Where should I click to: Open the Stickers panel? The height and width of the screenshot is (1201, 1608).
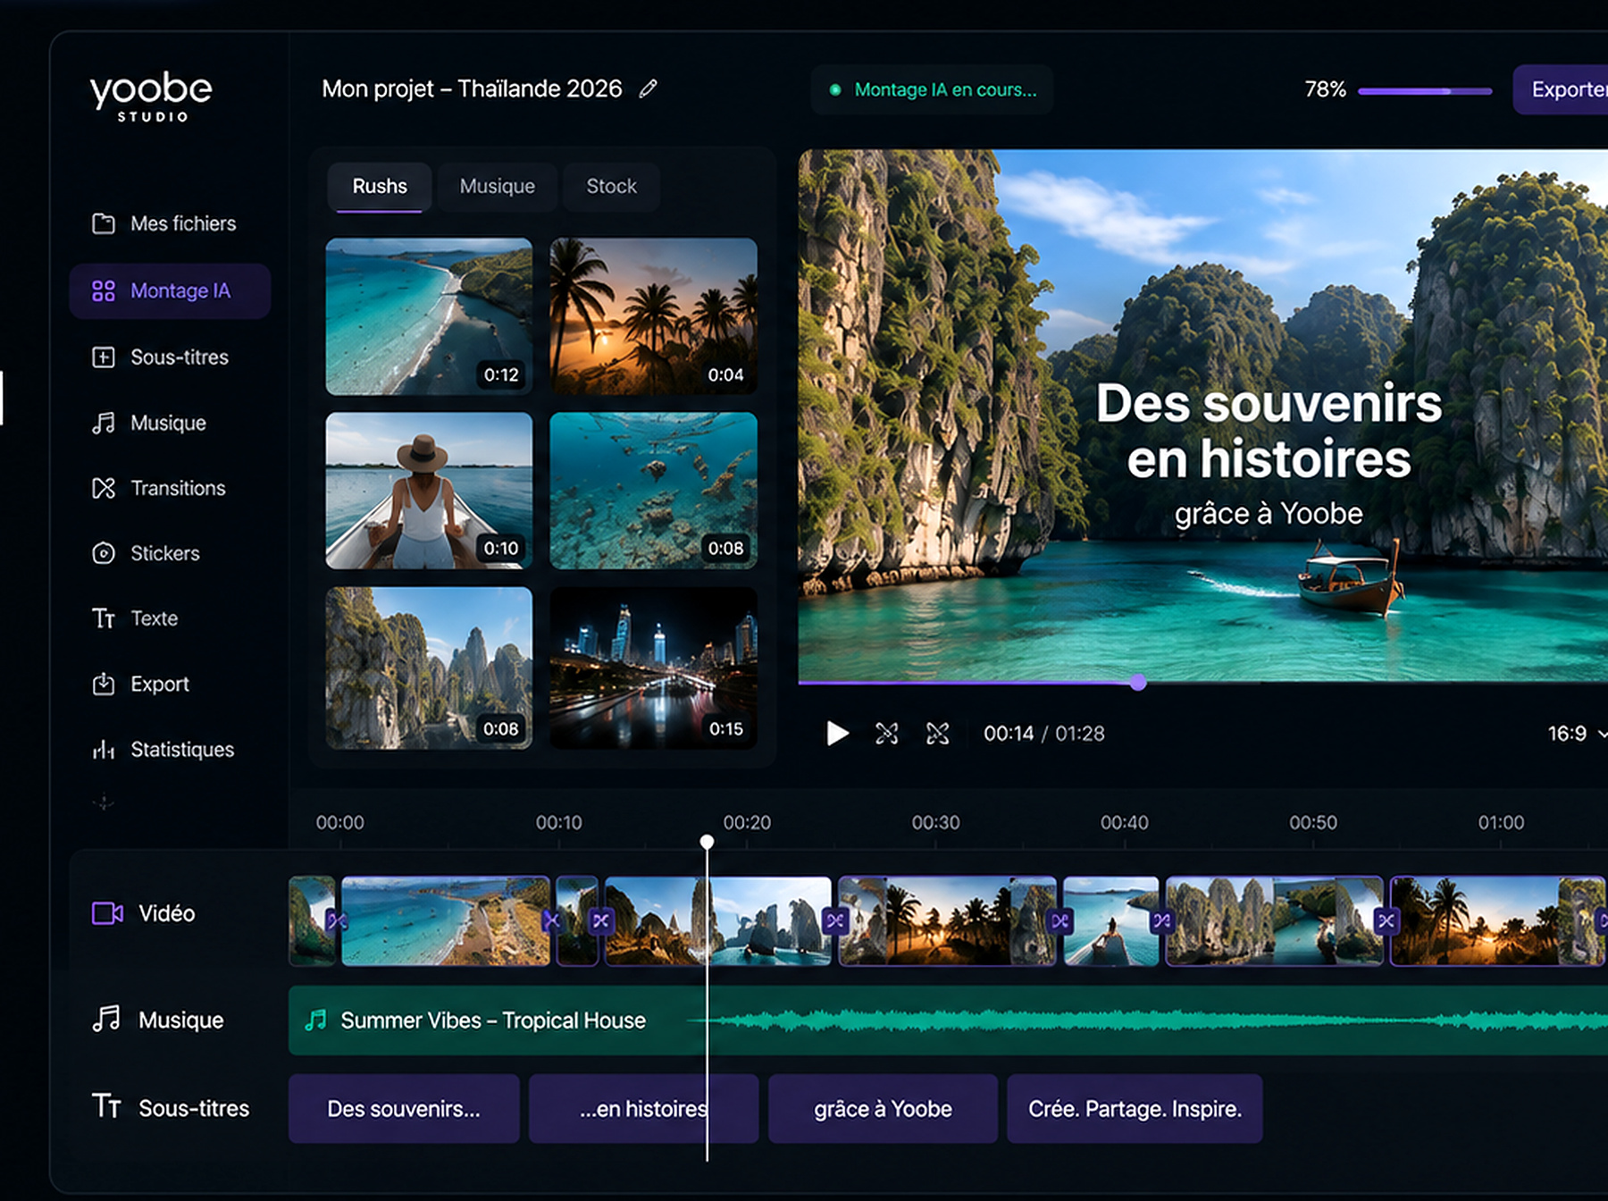click(146, 553)
